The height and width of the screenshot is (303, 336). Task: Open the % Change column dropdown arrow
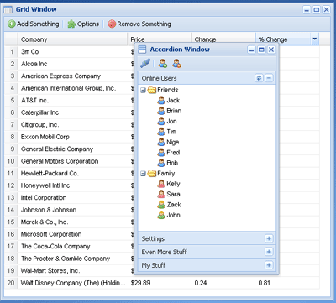(x=315, y=39)
